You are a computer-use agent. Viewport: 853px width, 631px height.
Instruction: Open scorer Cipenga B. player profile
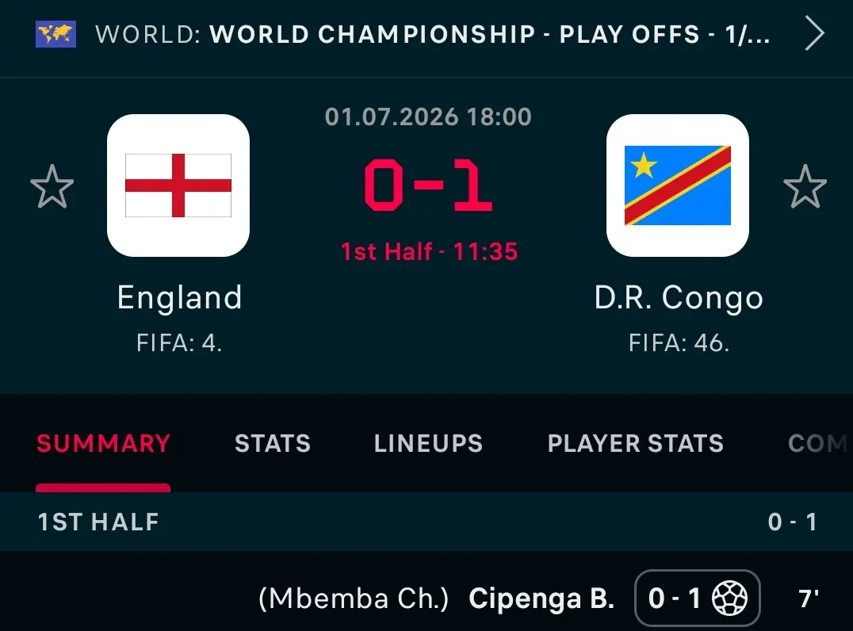tap(541, 599)
